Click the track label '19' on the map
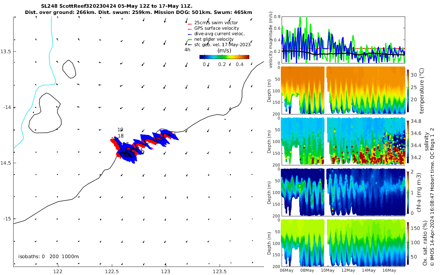The width and height of the screenshot is (440, 275). click(x=120, y=130)
